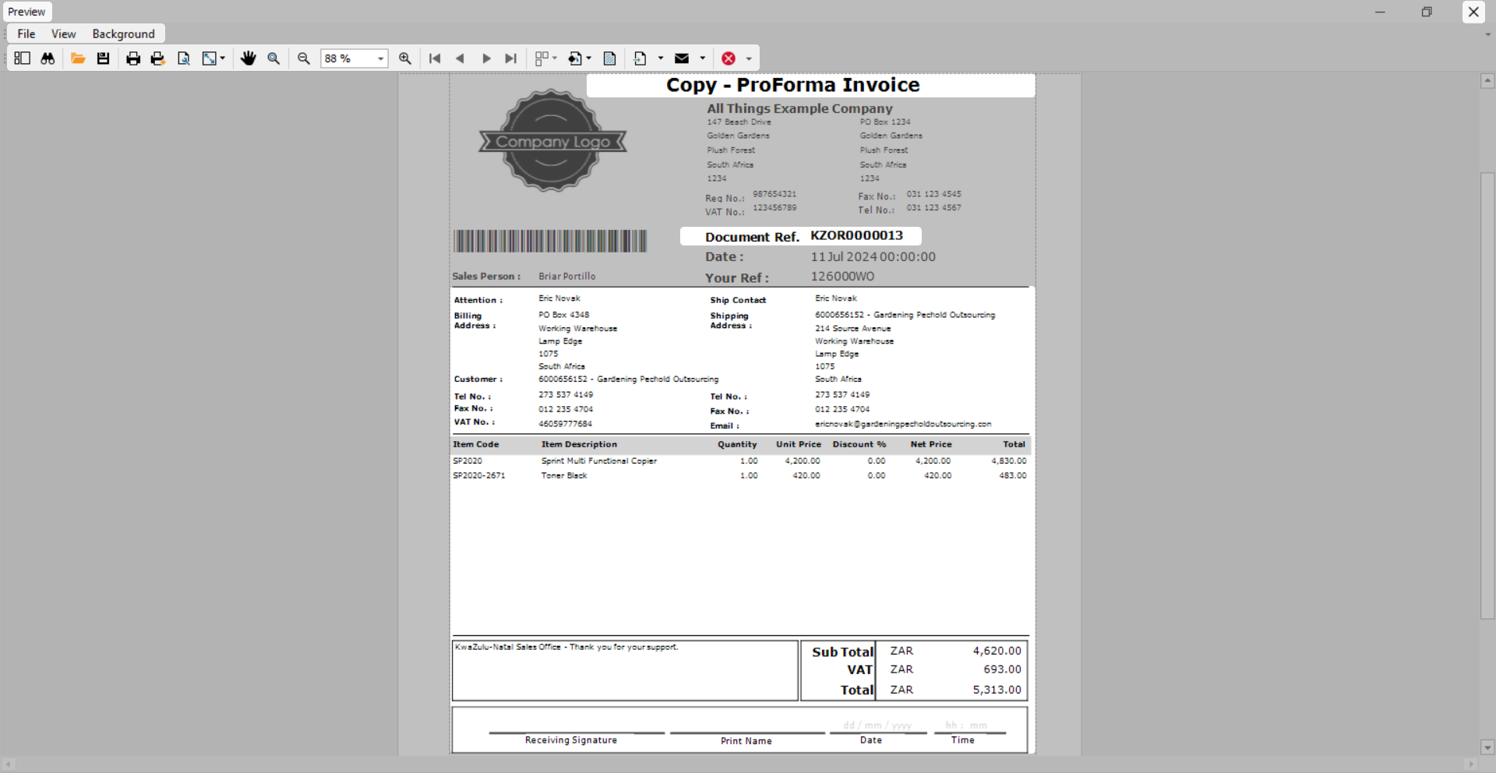This screenshot has height=773, width=1496.
Task: Click the customer VAT number "46059777684"
Action: [566, 424]
